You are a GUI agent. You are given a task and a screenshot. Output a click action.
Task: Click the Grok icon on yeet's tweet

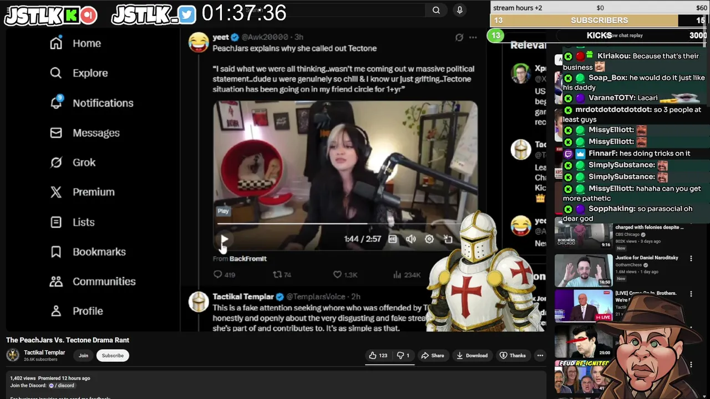point(459,37)
